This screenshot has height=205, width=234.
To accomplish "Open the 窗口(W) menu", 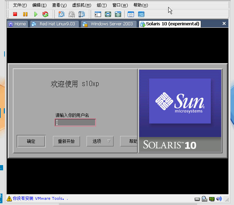I will pyautogui.click(x=120, y=5).
